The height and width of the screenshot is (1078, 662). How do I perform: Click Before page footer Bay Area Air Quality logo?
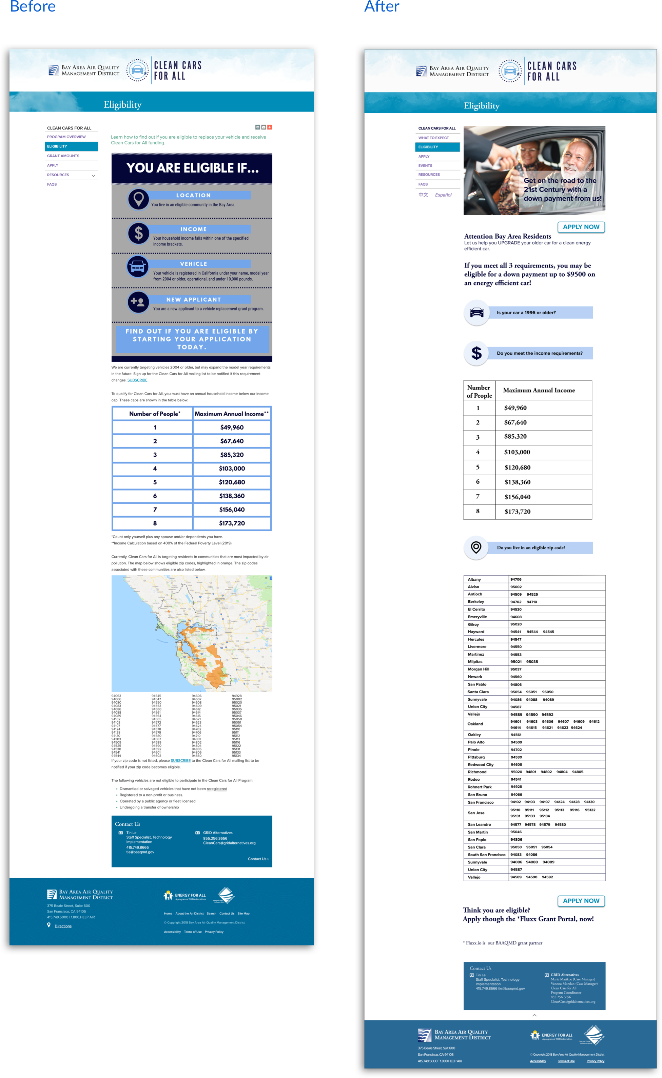pyautogui.click(x=80, y=894)
